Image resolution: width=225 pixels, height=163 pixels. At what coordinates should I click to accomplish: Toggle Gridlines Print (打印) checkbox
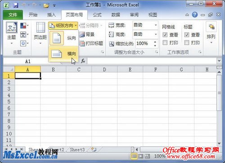click(165, 43)
